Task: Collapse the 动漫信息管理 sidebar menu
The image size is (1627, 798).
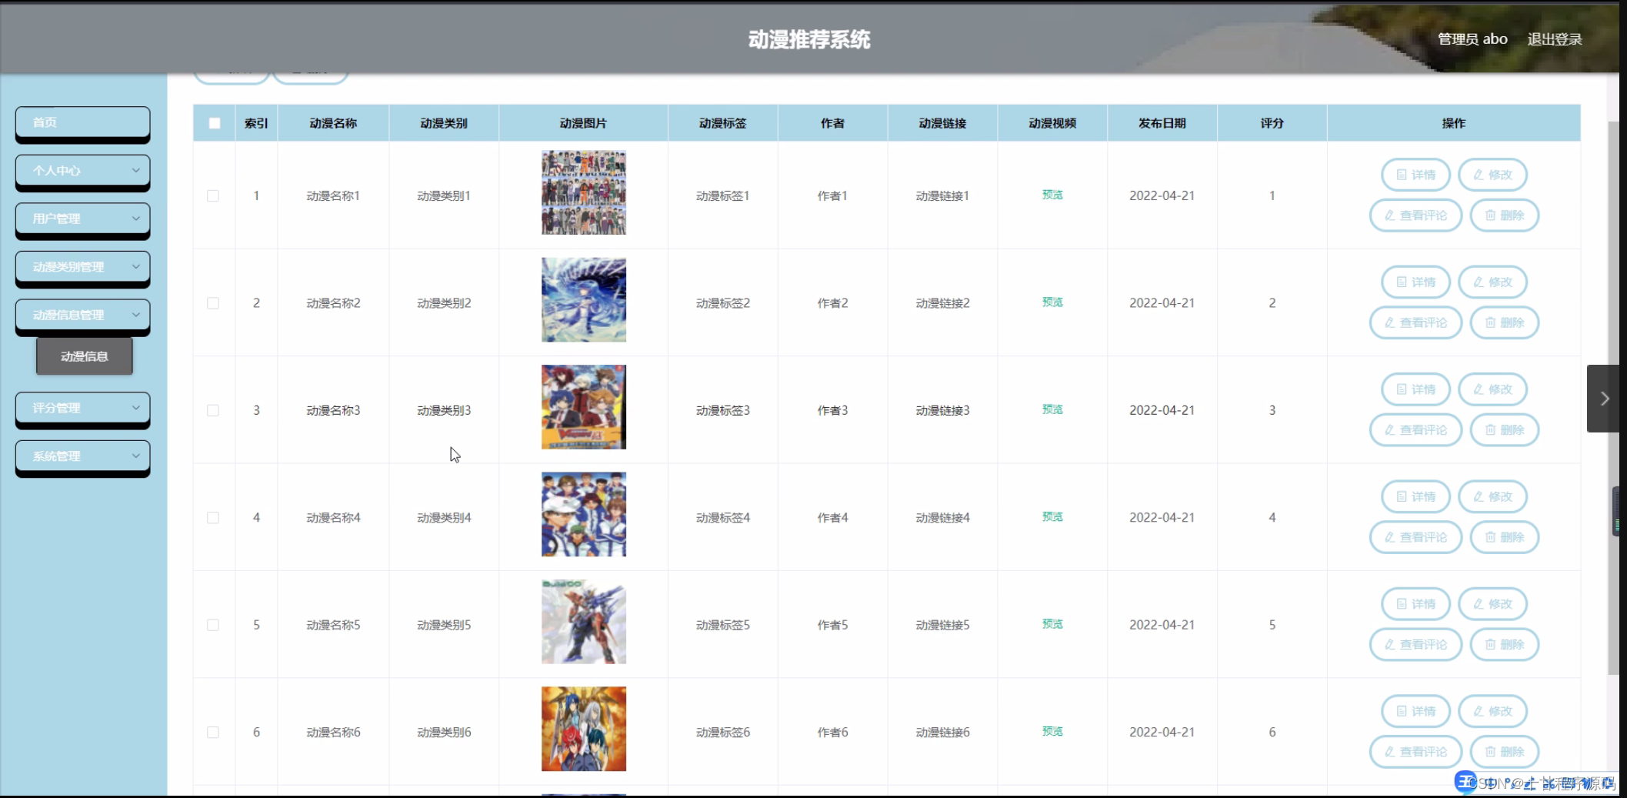Action: [82, 315]
